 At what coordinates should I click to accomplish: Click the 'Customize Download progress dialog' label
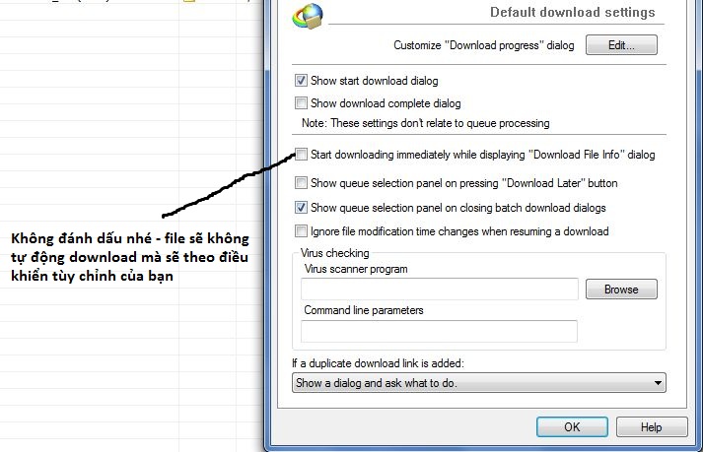(484, 45)
